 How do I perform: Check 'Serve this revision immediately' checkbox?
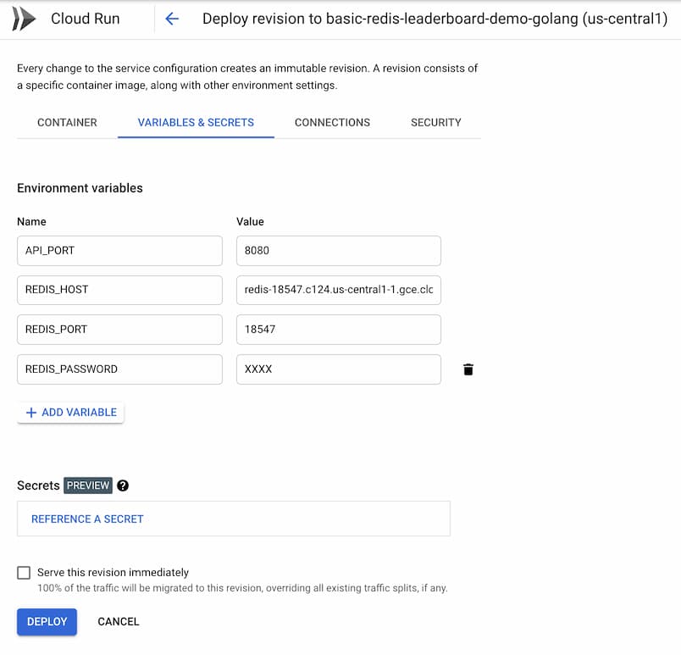tap(24, 573)
